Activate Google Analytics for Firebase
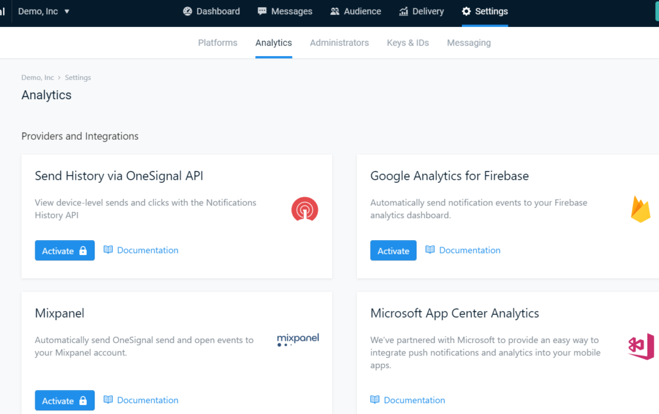The width and height of the screenshot is (659, 414). (x=393, y=250)
